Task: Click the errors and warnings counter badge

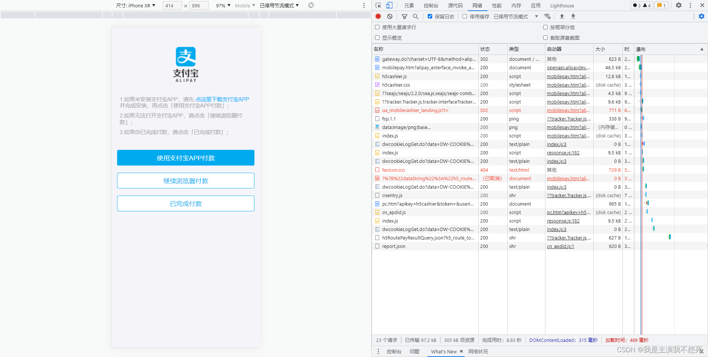Action: coord(642,5)
